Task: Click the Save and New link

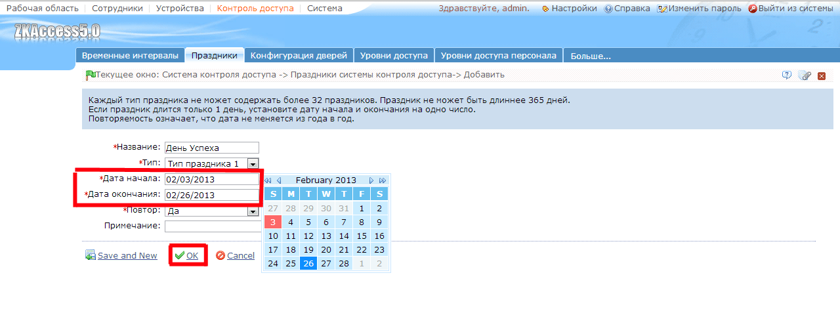Action: tap(127, 256)
